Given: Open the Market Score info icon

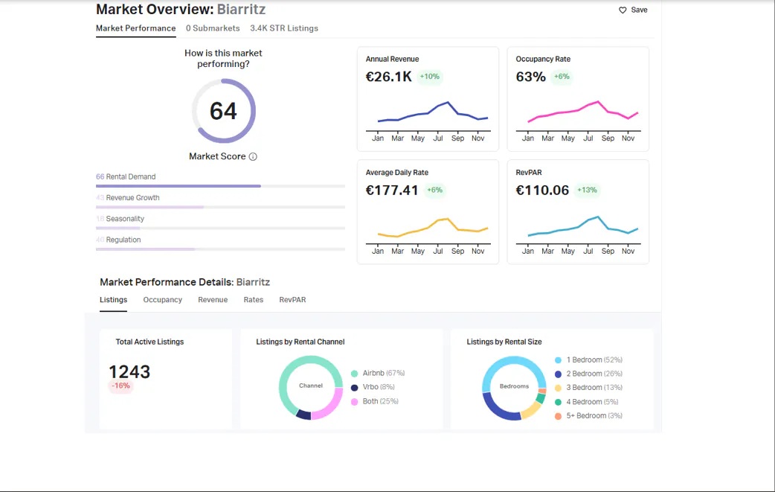Looking at the screenshot, I should [253, 157].
